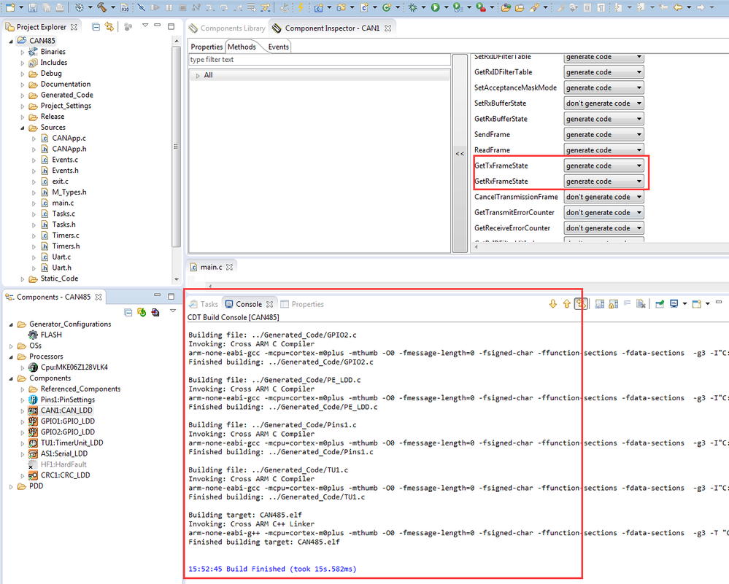Select Cpu:MKE06Z128VLK4 processor
Viewport: 729px width, 584px height.
74,367
